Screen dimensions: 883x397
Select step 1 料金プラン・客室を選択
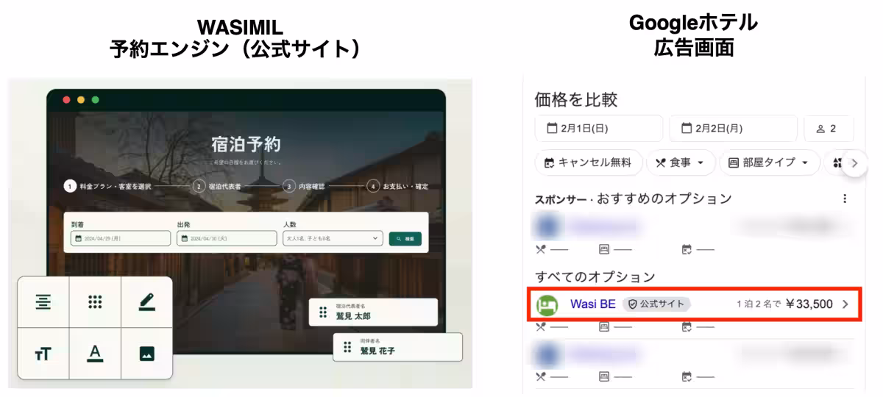[107, 187]
